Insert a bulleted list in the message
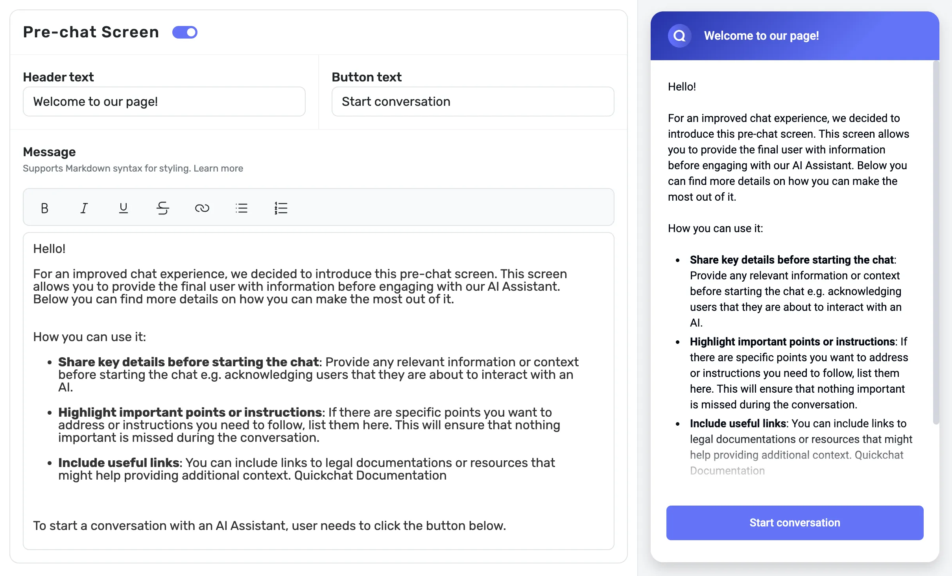This screenshot has width=952, height=576. coord(241,208)
